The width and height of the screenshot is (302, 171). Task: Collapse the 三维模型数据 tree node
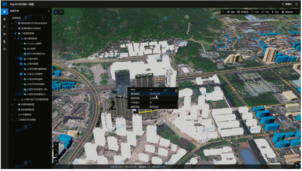point(11,33)
